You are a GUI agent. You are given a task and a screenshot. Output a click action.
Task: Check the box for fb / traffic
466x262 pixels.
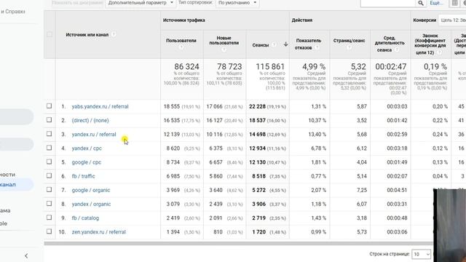(49, 176)
